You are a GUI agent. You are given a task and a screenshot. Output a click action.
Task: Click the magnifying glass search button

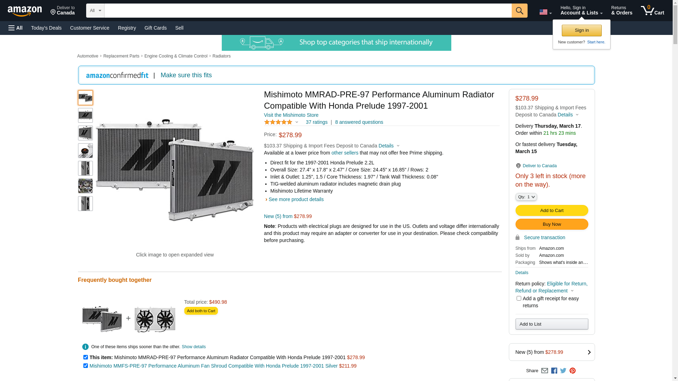coord(519,11)
